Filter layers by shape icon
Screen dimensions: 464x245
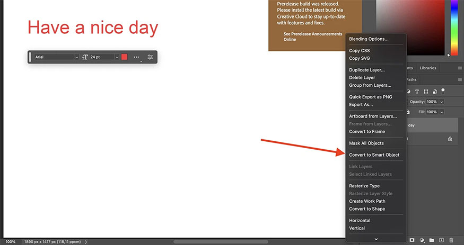point(426,92)
